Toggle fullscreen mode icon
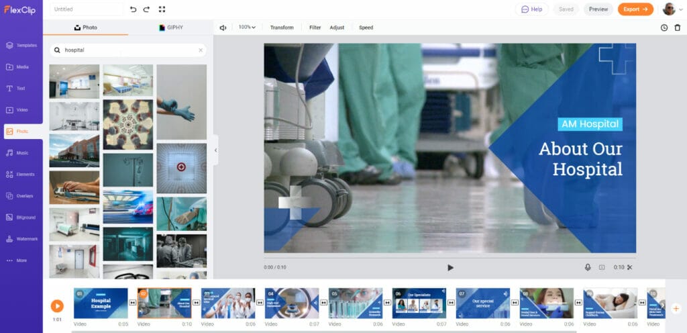 162,9
